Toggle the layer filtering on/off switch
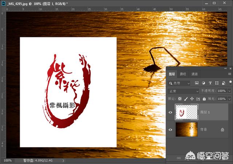Screen dimensions: 233x164 [230, 82]
